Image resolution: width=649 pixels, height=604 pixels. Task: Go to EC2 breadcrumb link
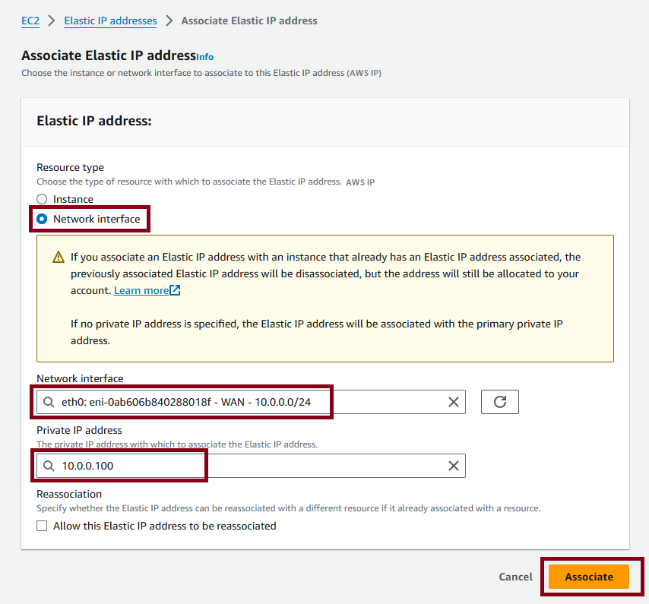(30, 21)
